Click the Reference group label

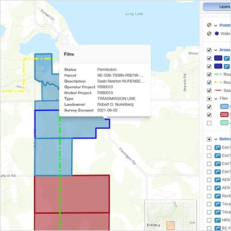tap(225, 139)
